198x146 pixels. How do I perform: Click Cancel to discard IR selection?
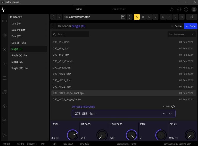[x=177, y=26]
